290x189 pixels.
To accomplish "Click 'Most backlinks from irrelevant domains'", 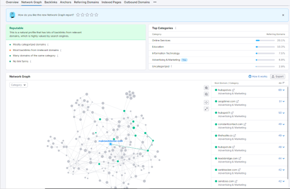I will [x=36, y=50].
